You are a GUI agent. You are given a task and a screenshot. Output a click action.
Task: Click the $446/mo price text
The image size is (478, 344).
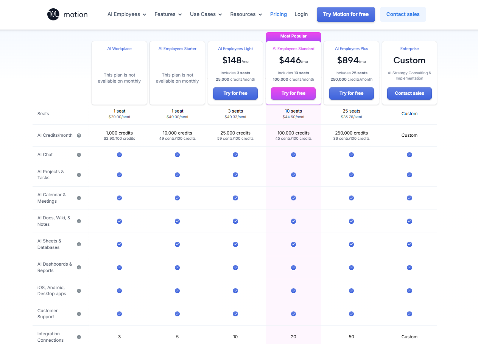(x=293, y=61)
